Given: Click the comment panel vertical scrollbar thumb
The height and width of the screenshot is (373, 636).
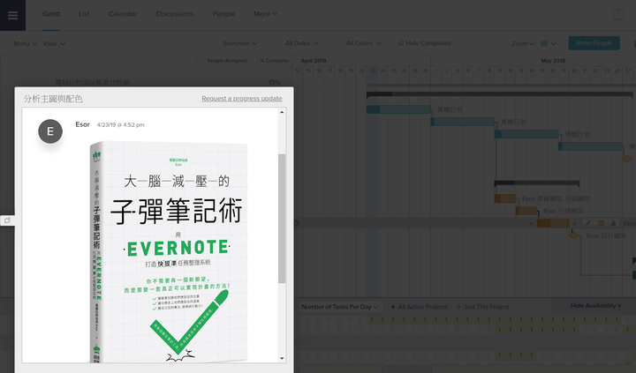Looking at the screenshot, I should point(282,218).
